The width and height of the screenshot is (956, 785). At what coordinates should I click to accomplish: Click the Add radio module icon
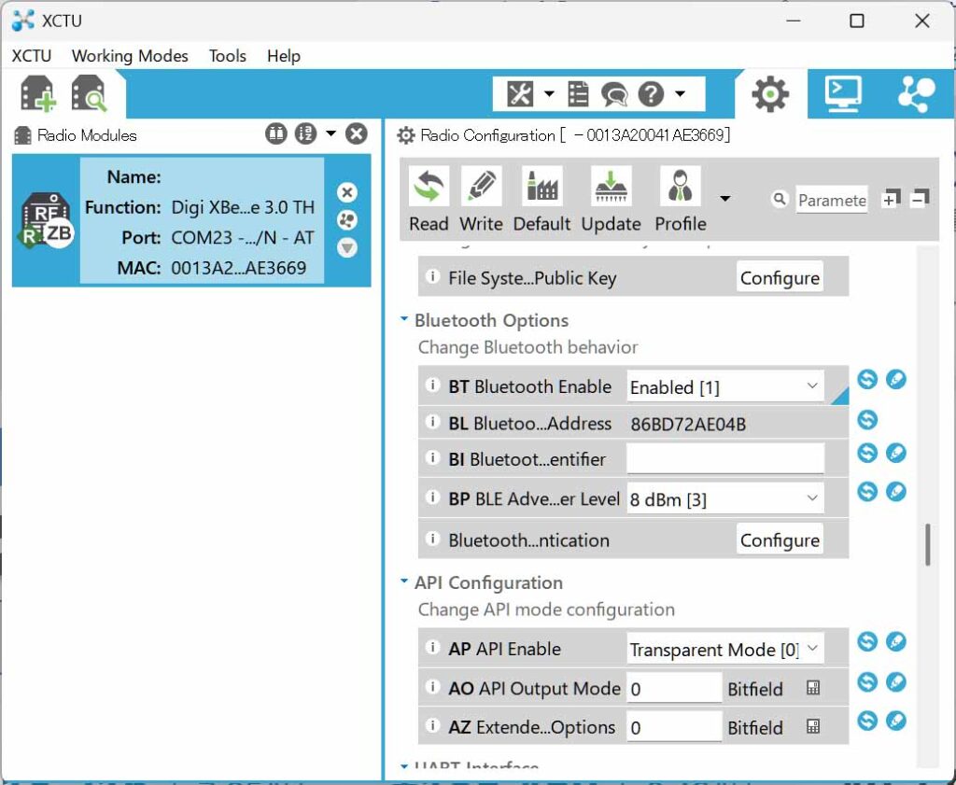pyautogui.click(x=37, y=94)
